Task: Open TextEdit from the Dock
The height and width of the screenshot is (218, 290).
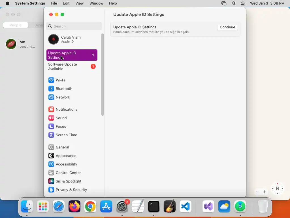Action: (138, 206)
